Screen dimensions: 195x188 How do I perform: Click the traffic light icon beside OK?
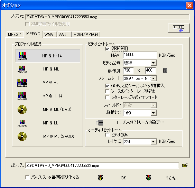tap(100, 178)
